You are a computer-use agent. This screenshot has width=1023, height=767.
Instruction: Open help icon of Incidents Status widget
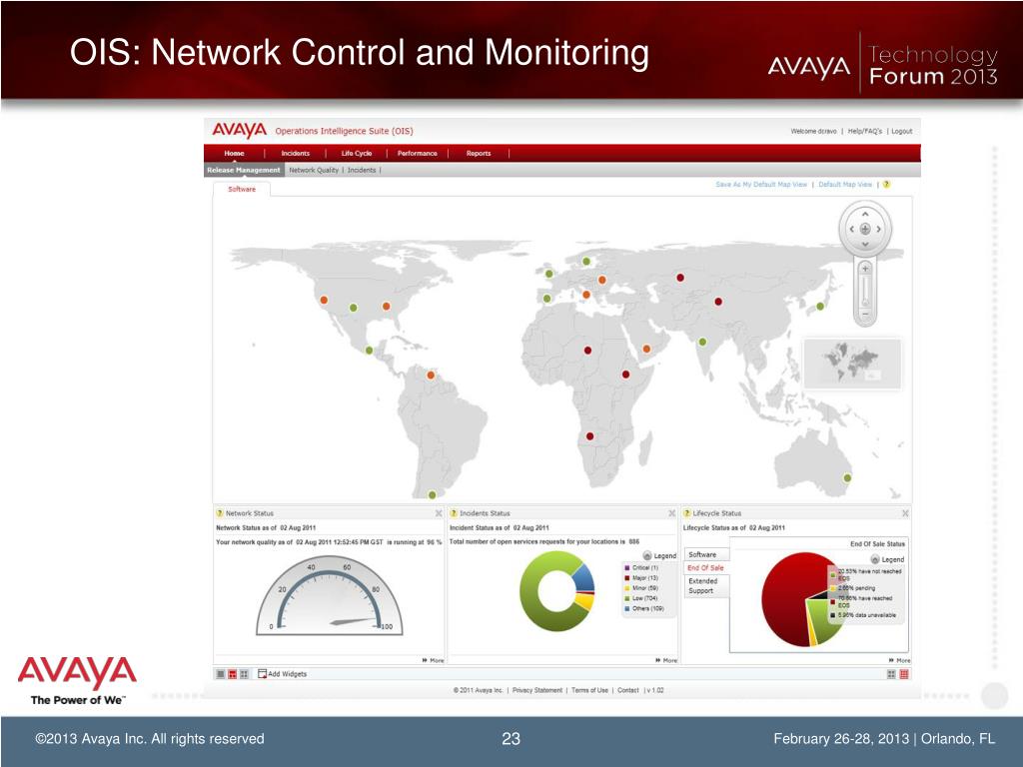(x=454, y=513)
